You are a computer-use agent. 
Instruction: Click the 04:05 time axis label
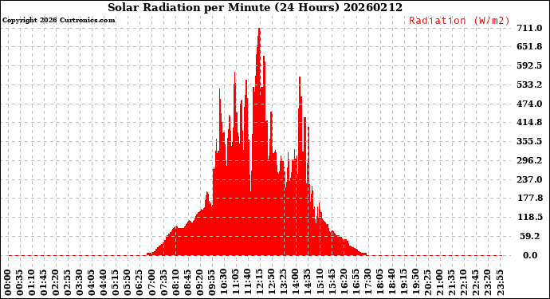click(92, 283)
